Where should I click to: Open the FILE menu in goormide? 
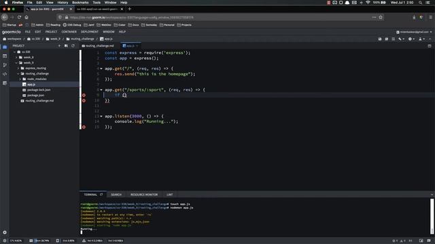pos(28,32)
